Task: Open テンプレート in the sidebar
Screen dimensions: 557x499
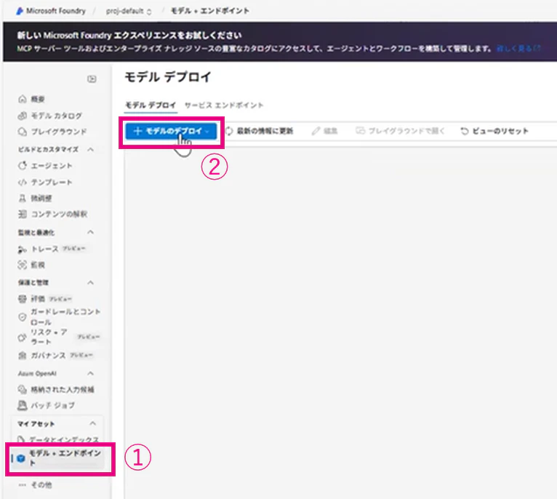Action: click(45, 182)
